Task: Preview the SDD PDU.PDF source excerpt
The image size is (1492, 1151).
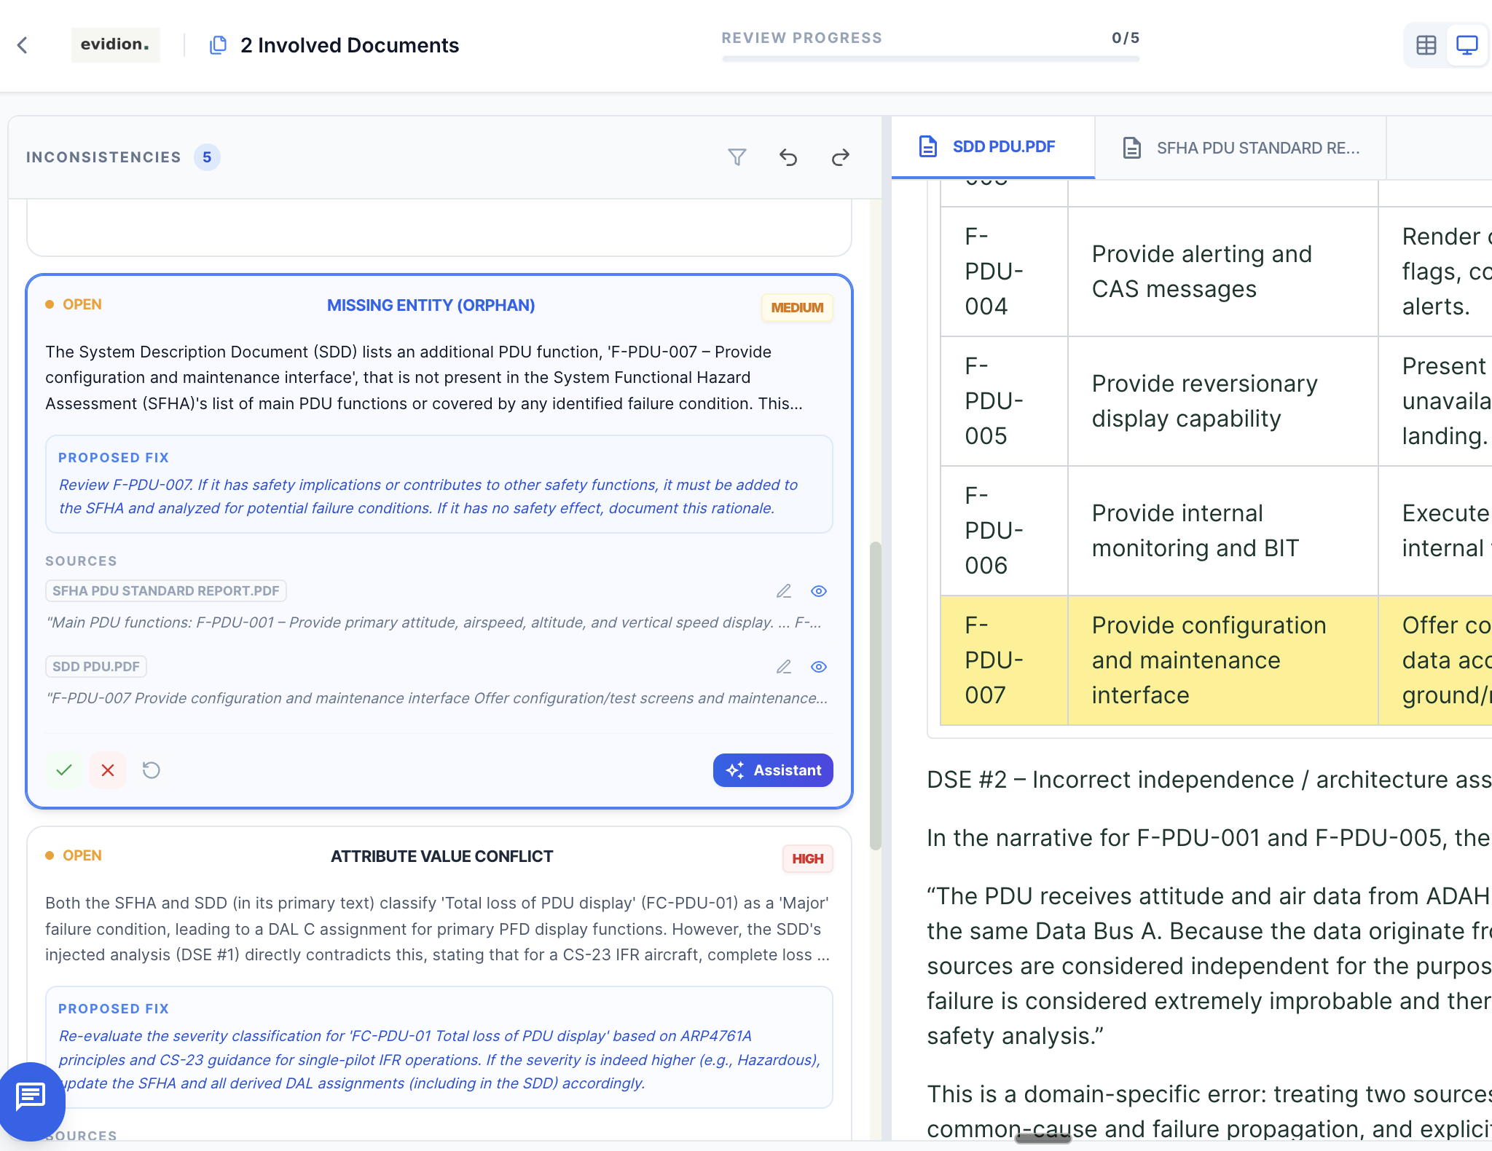Action: pos(818,666)
